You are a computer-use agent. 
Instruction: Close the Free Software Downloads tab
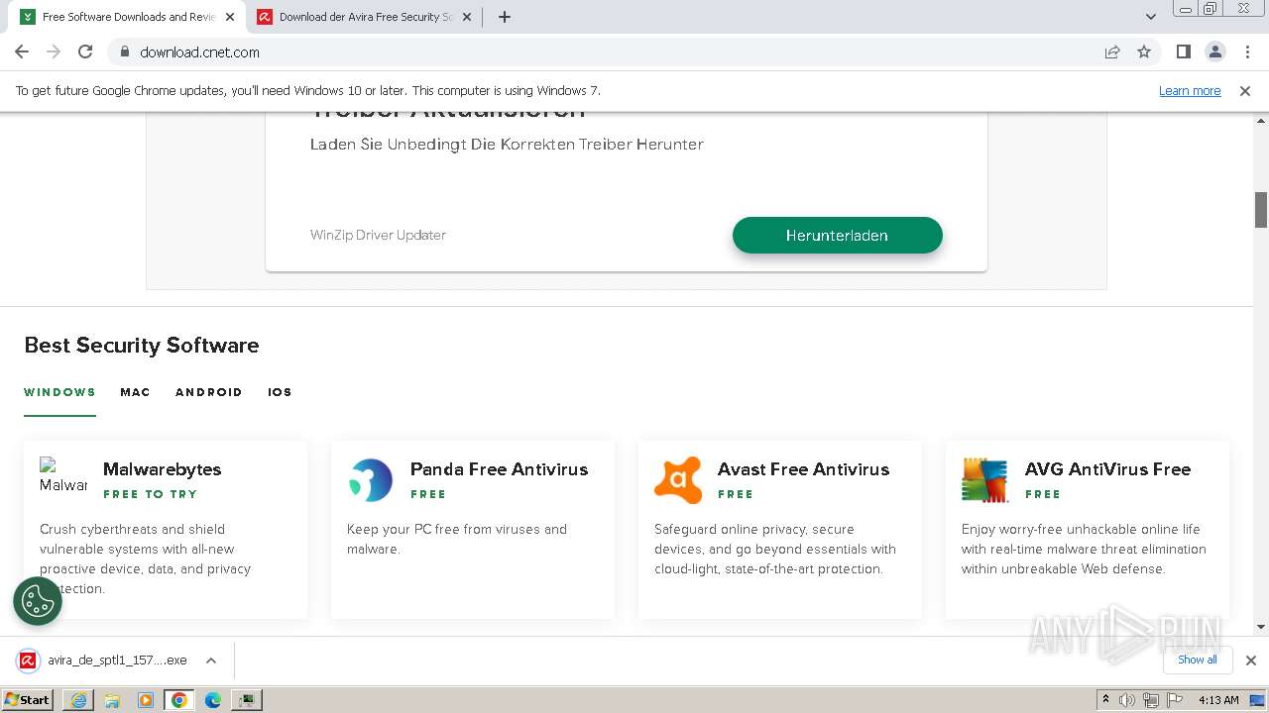coord(230,17)
